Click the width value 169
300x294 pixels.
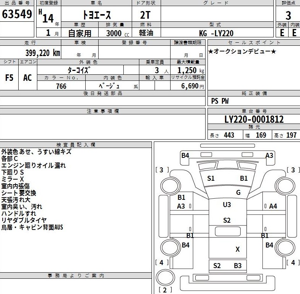point(261,135)
